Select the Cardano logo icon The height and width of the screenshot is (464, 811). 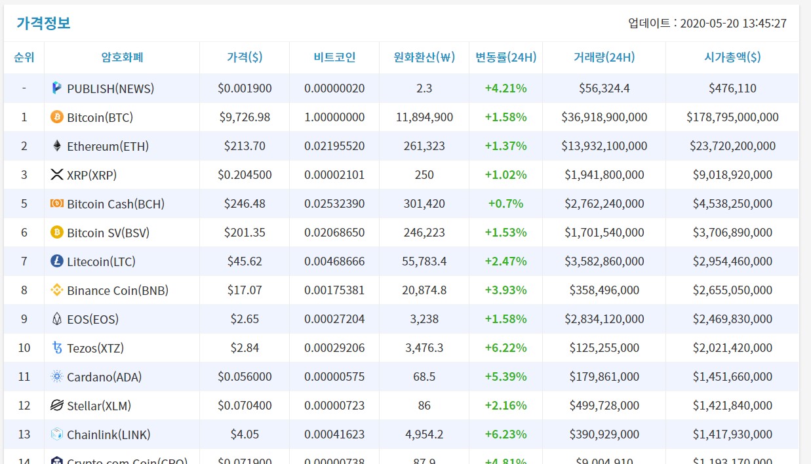pos(57,376)
